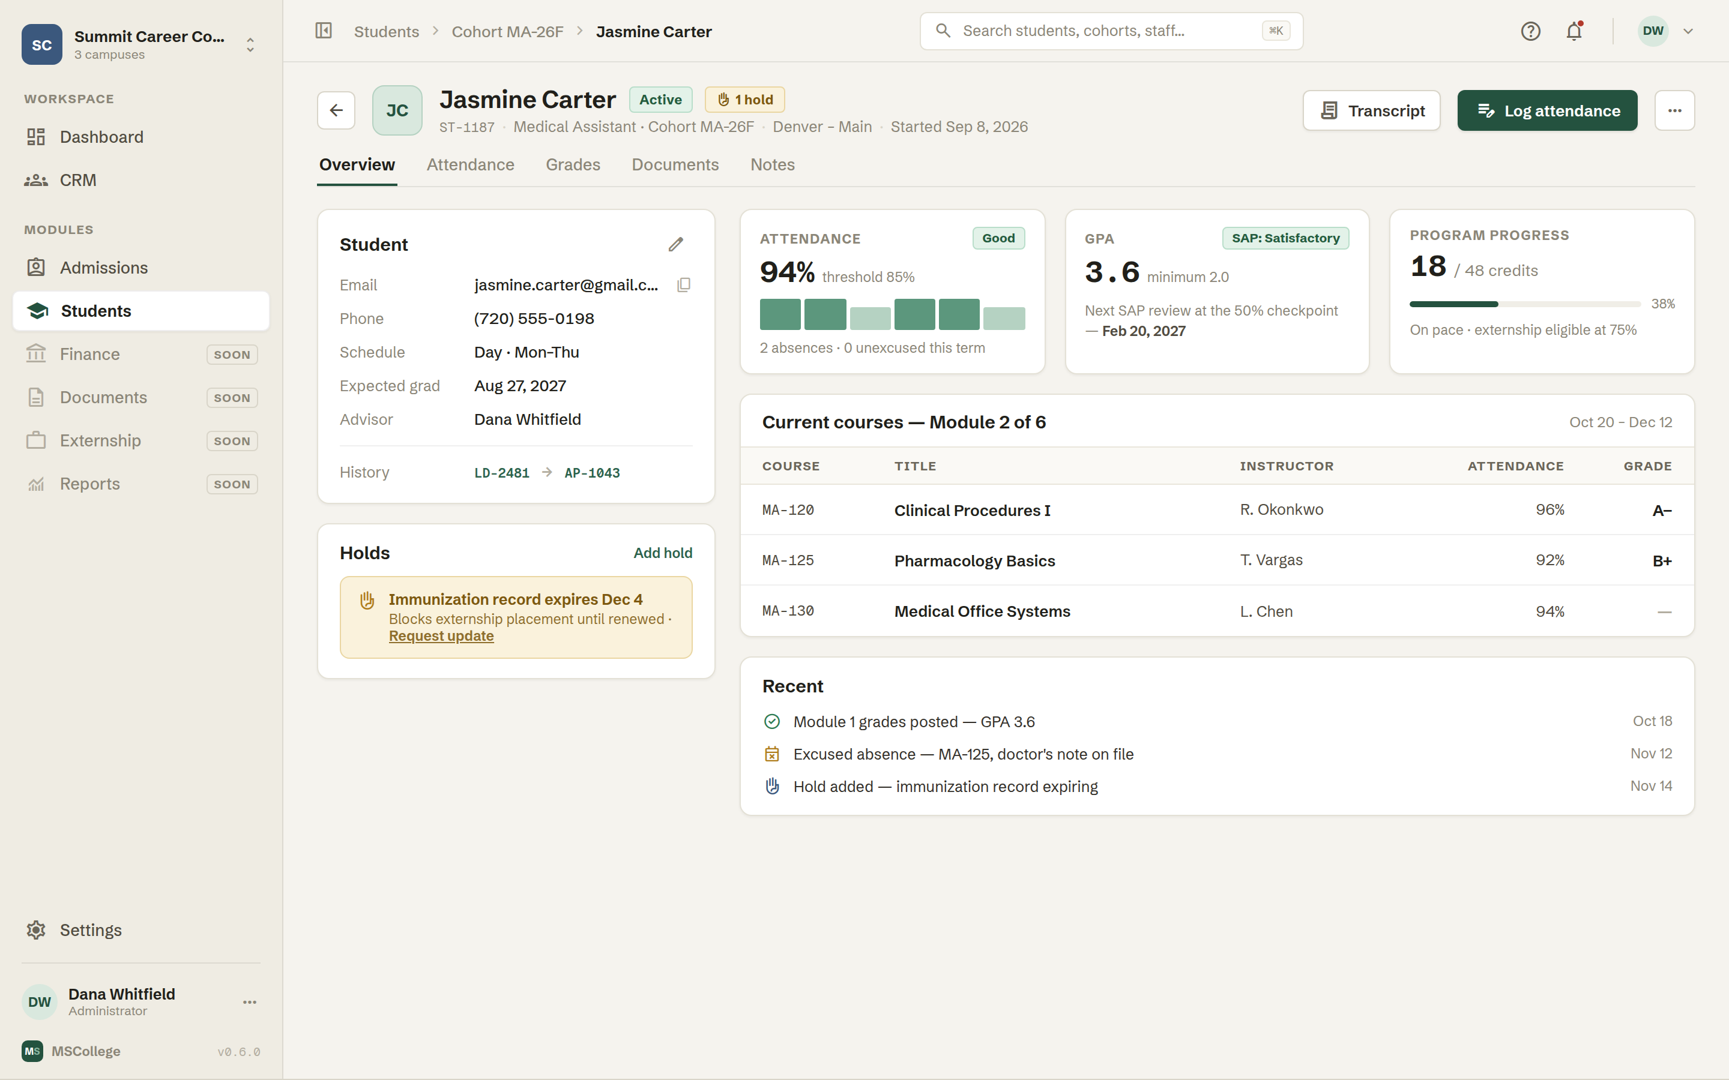The width and height of the screenshot is (1729, 1080).
Task: Open the Grades tab
Action: [573, 164]
